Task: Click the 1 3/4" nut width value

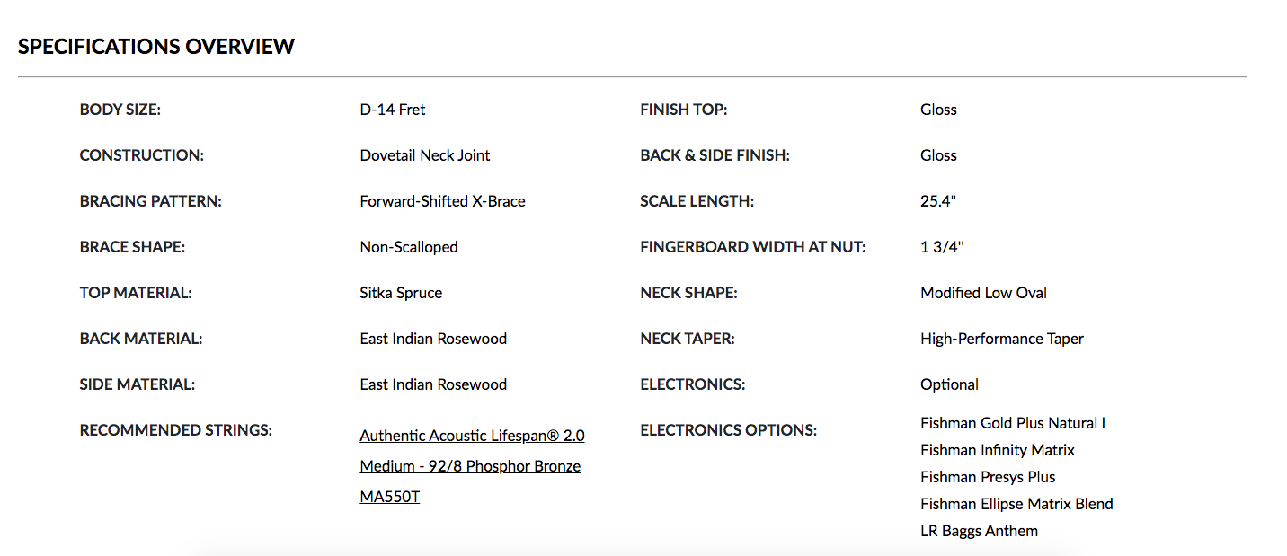Action: click(942, 247)
